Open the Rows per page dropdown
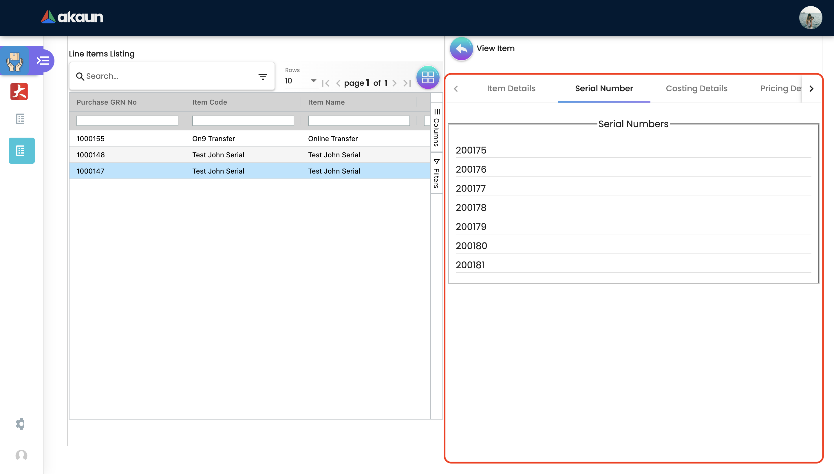The width and height of the screenshot is (834, 474). point(301,81)
